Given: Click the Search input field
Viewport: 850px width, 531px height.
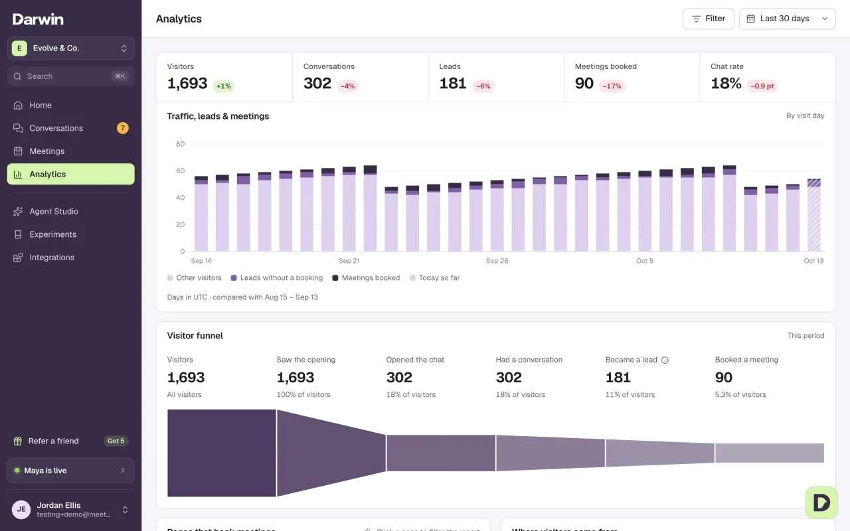Looking at the screenshot, I should point(71,76).
